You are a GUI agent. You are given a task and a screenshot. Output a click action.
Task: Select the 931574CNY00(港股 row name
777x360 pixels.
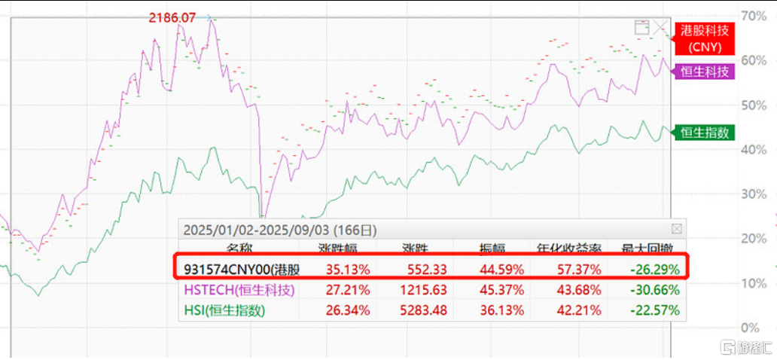(x=242, y=270)
